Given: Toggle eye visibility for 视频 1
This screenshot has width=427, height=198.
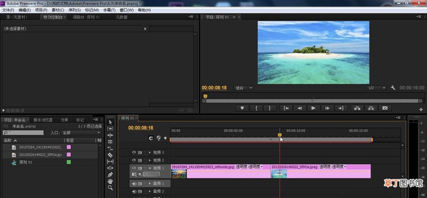Looking at the screenshot, I should point(134,168).
